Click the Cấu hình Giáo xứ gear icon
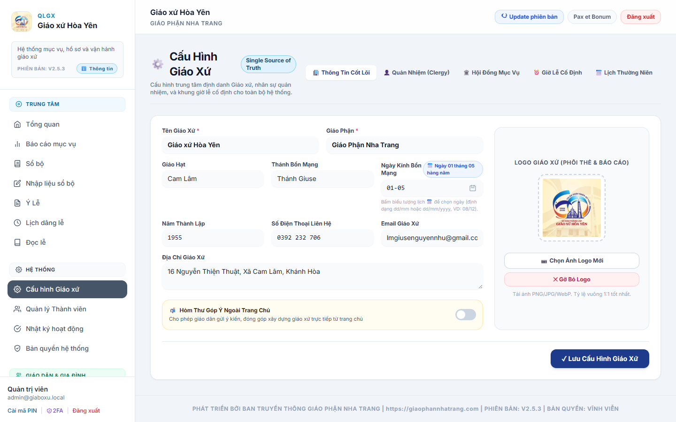This screenshot has width=676, height=422. tap(17, 289)
